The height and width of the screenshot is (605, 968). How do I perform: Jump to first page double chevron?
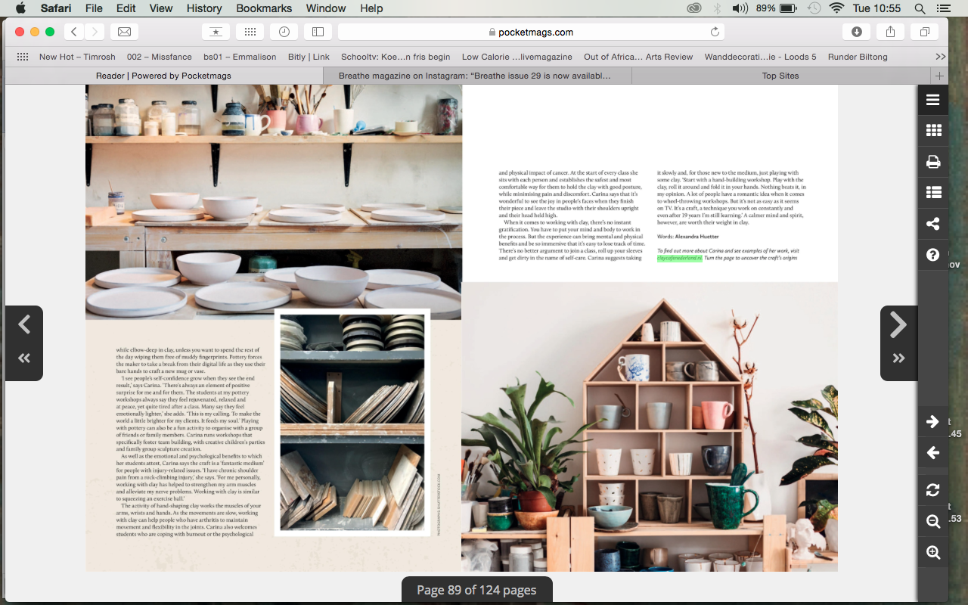tap(24, 358)
